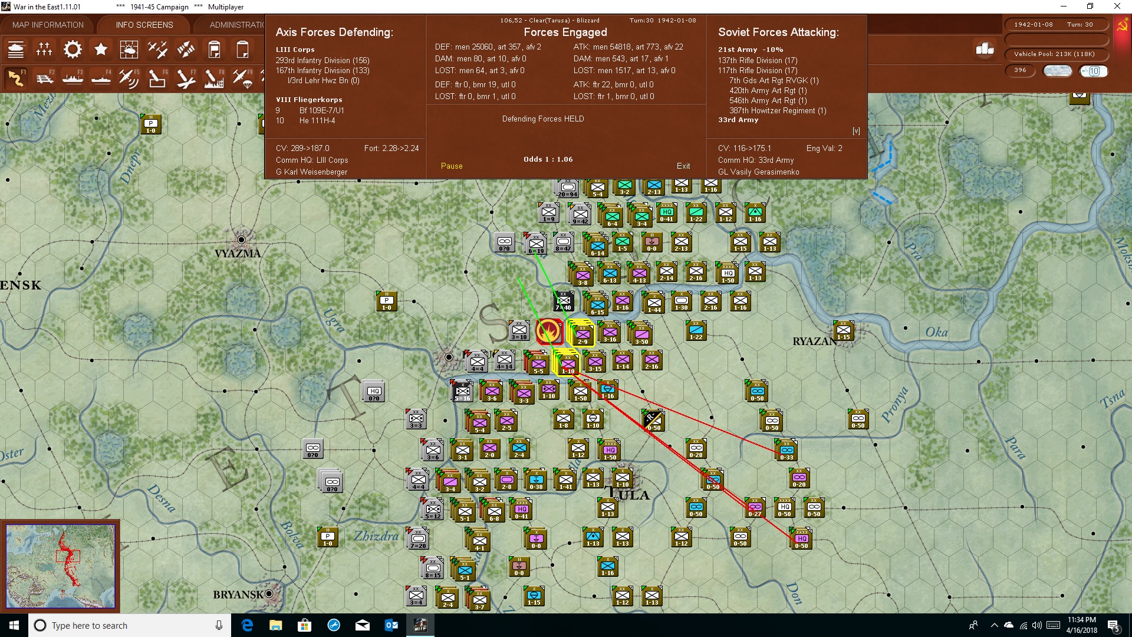Click Comm HQ: 33rd Army text
The height and width of the screenshot is (637, 1132).
pyautogui.click(x=756, y=160)
